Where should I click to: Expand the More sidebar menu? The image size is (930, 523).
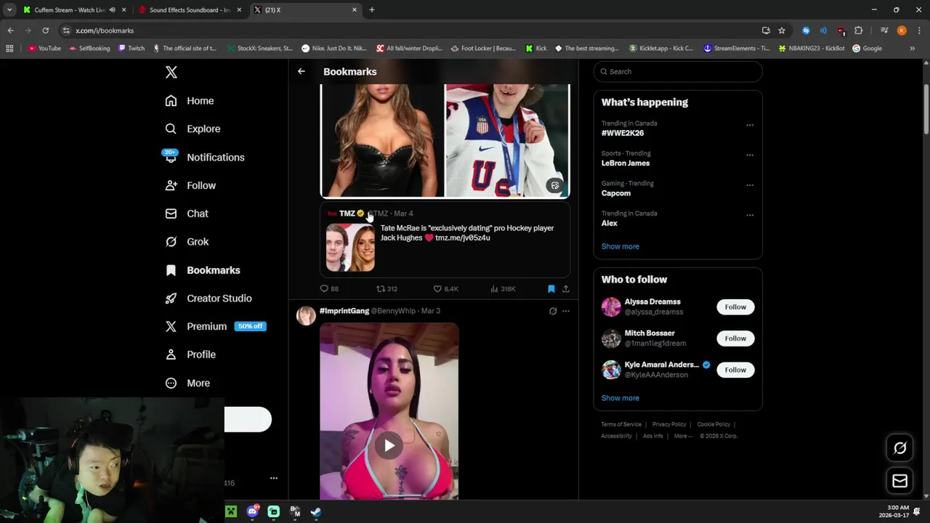click(x=187, y=383)
